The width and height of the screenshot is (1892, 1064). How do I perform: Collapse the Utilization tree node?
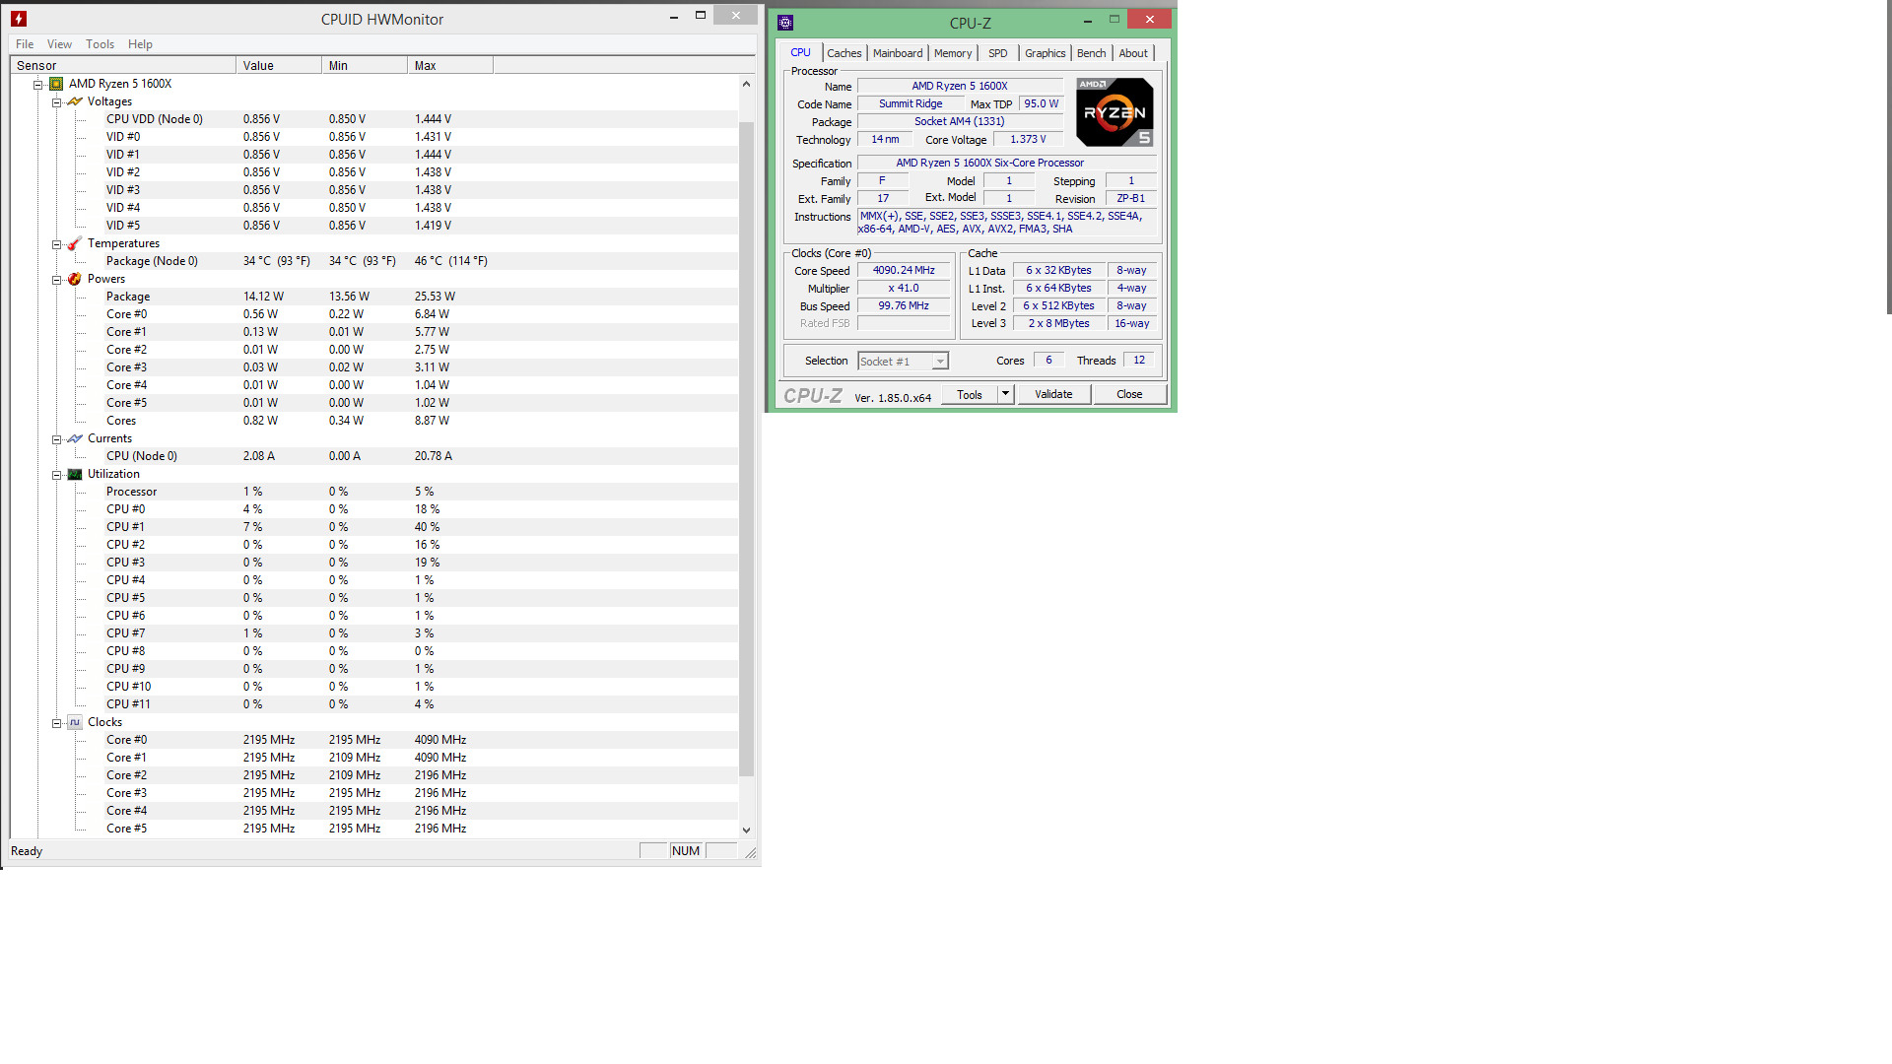pyautogui.click(x=57, y=475)
